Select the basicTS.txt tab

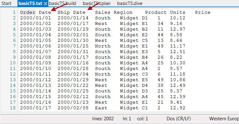pyautogui.click(x=30, y=3)
